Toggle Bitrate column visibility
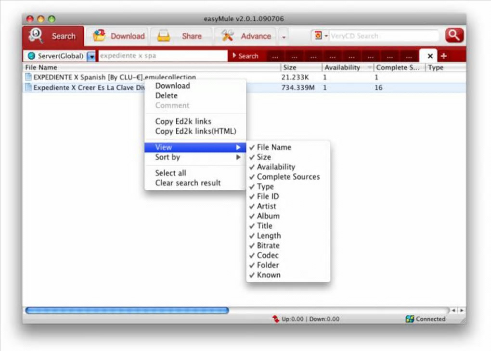Image resolution: width=491 pixels, height=351 pixels. pyautogui.click(x=288, y=246)
